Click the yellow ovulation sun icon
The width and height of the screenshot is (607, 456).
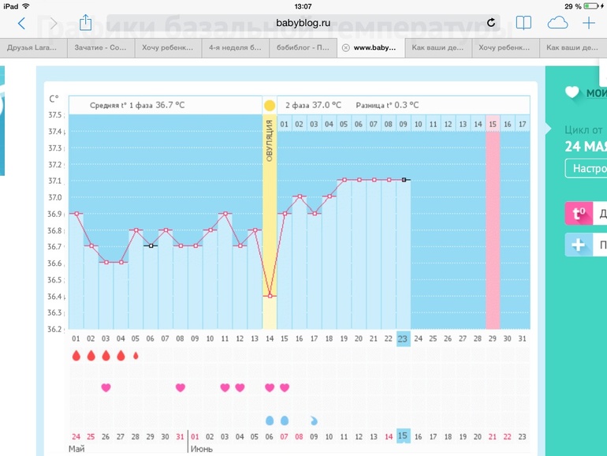click(x=270, y=105)
